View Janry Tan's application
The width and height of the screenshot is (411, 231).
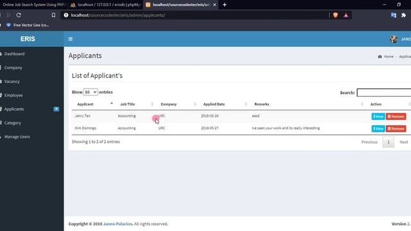point(378,116)
